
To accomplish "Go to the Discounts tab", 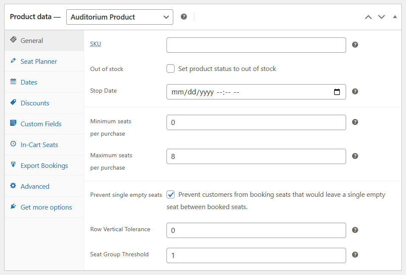I will click(x=35, y=103).
